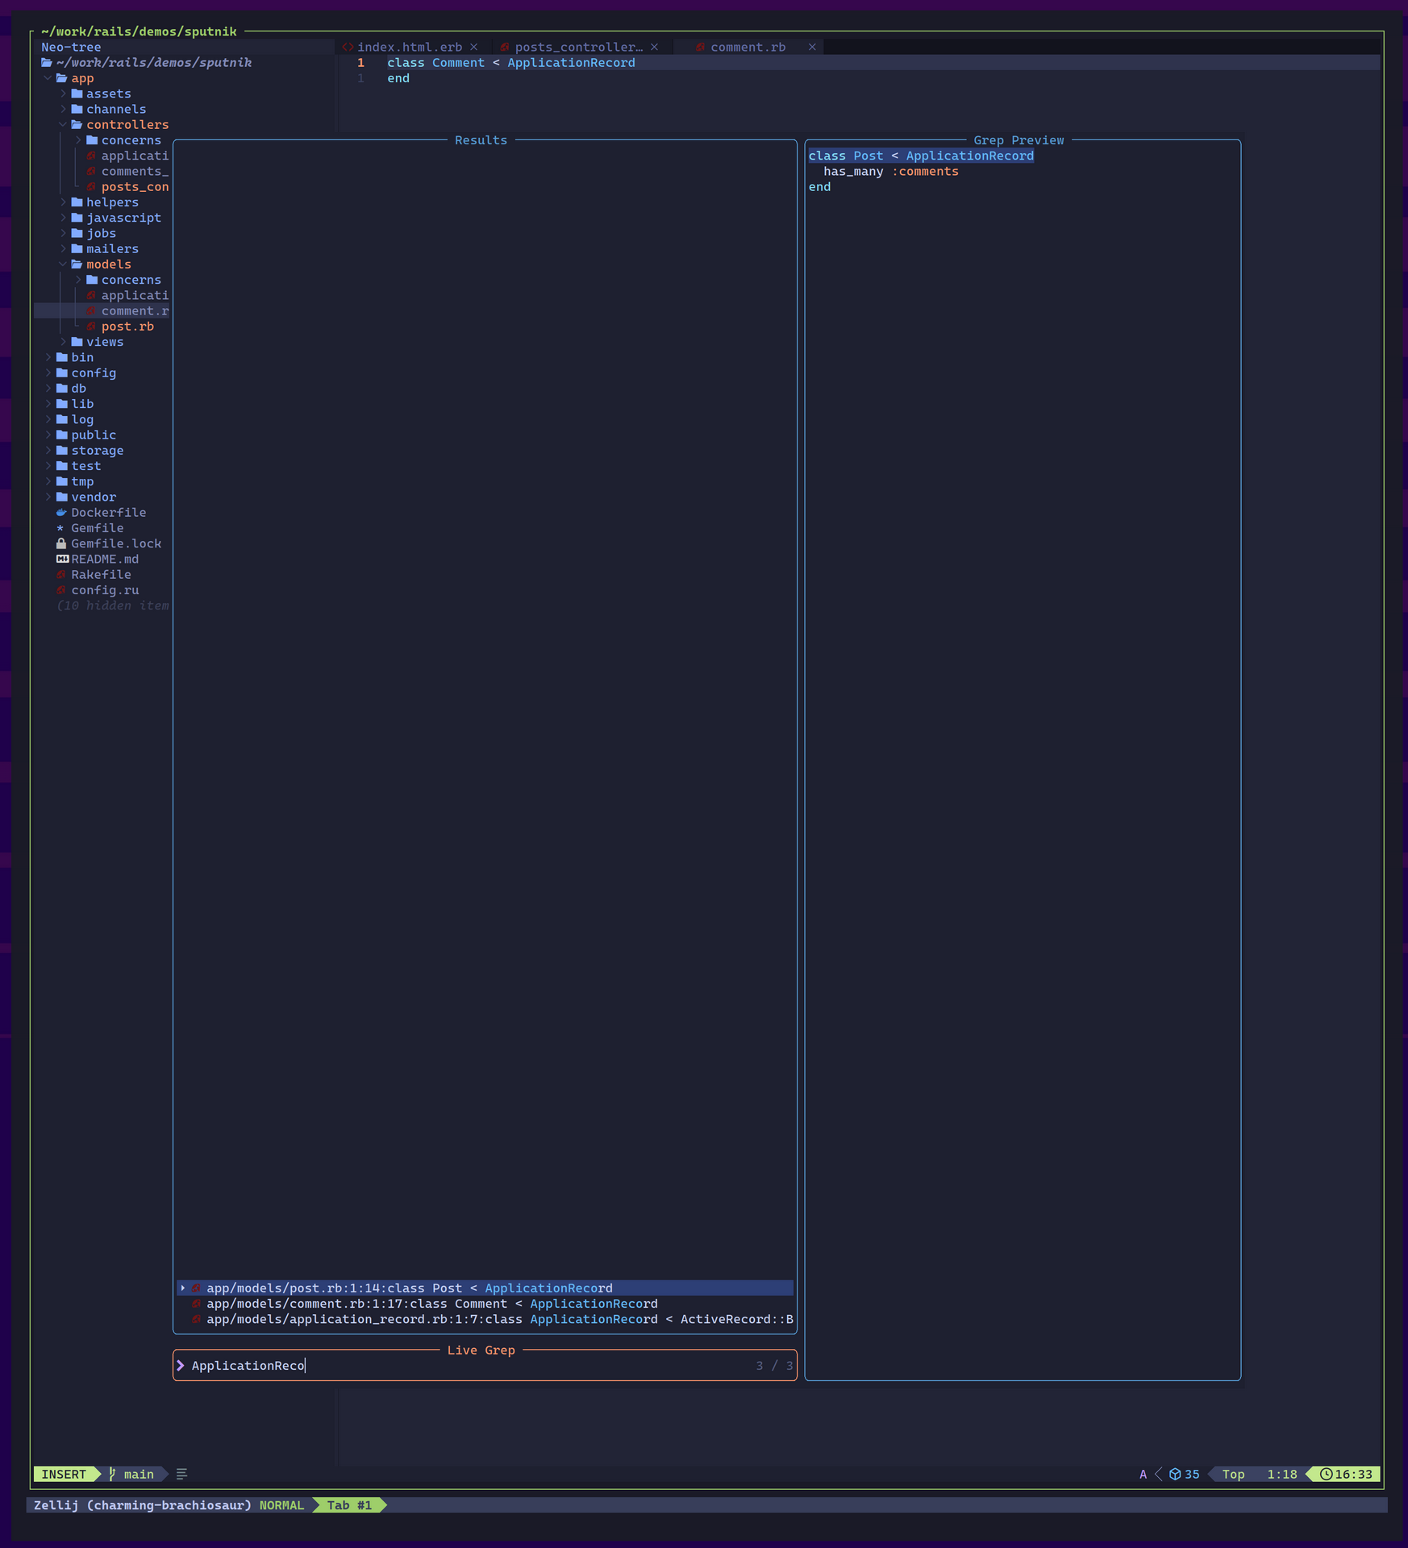This screenshot has width=1408, height=1548.
Task: Click the Live Grep search input
Action: click(468, 1366)
